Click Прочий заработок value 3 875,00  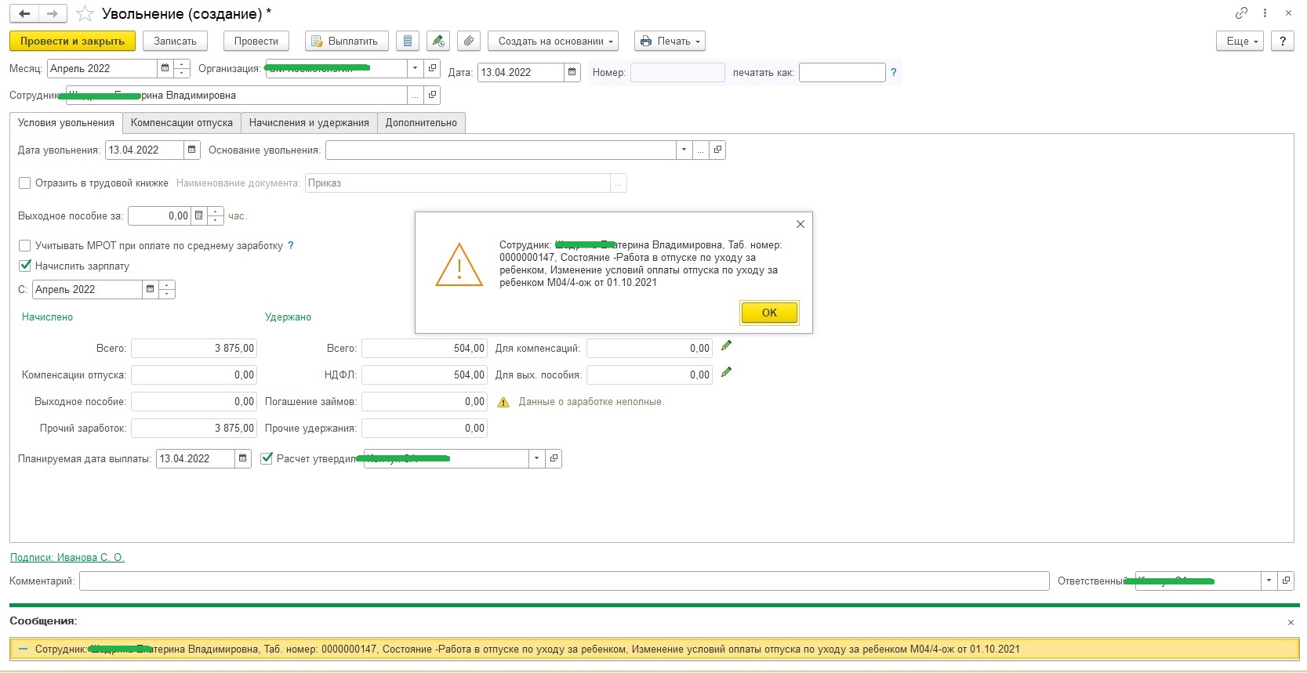(x=194, y=428)
